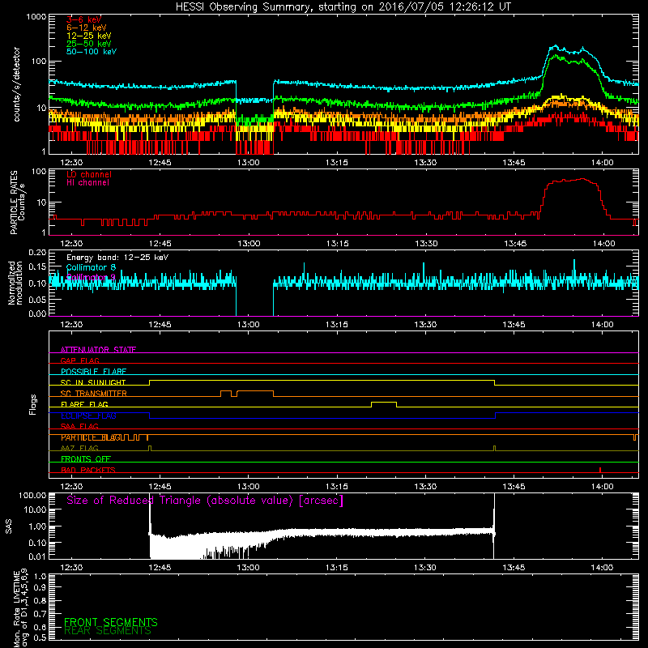Select the blue ECLIPSE FLAG label
Screen dimensions: 648x648
point(88,416)
